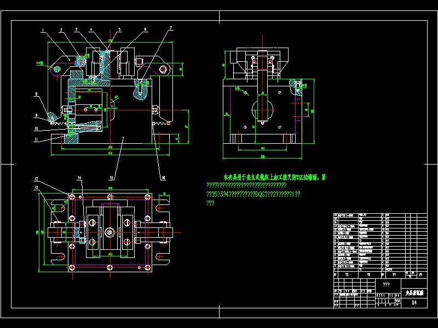Select part balloon number 1 label
This screenshot has height=328, width=438.
(x=43, y=30)
